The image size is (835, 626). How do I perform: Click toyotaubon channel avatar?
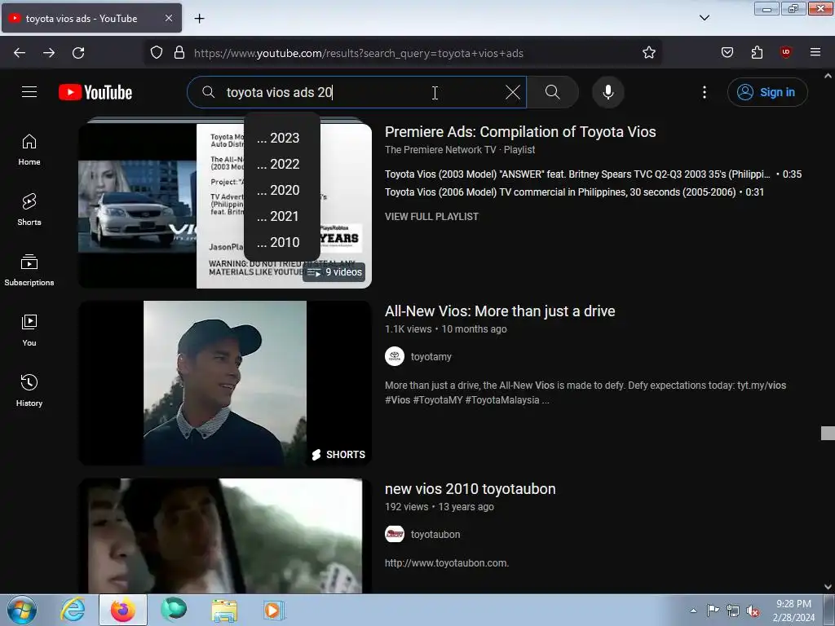point(394,534)
